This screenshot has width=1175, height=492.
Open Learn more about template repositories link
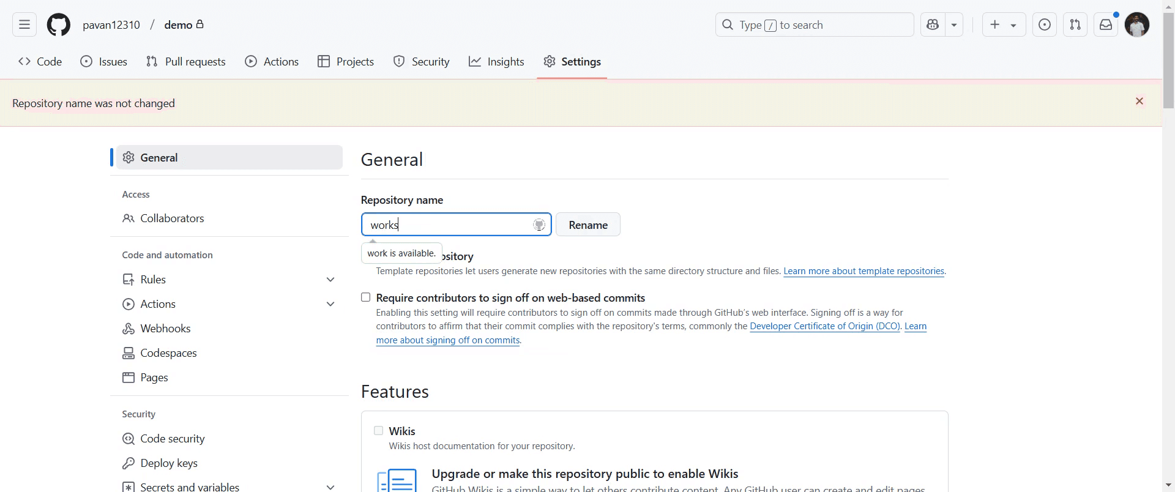(864, 271)
